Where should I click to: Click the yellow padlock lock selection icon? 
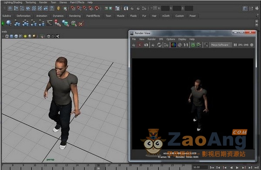tap(58, 8)
